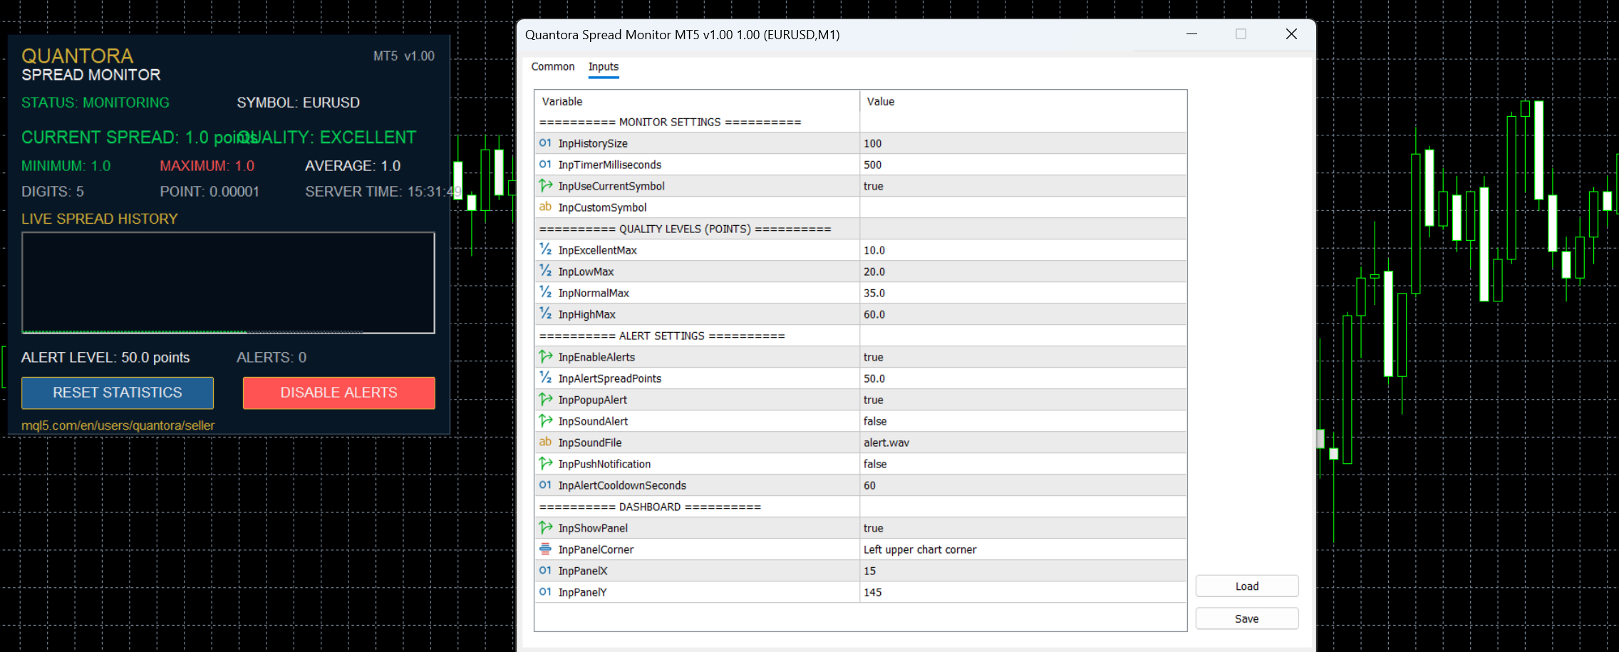
Task: Toggle InpUseCurrentSymbol value 'true'
Action: 1023,186
